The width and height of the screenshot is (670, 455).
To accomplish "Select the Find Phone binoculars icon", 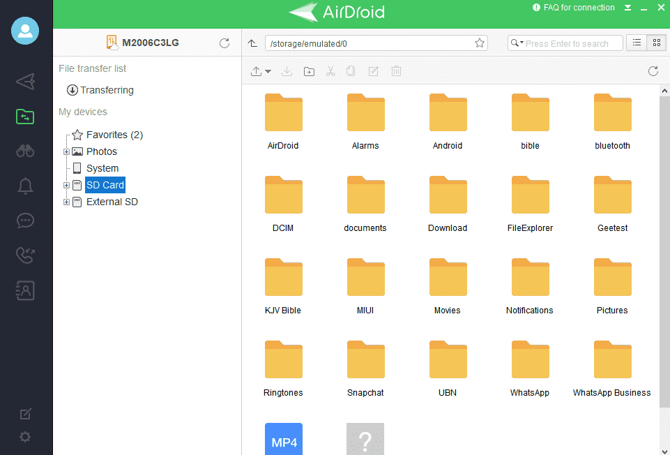I will [x=25, y=151].
